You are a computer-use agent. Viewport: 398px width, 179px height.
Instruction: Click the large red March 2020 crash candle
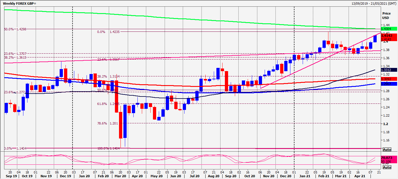(121, 125)
